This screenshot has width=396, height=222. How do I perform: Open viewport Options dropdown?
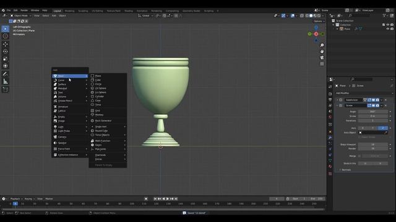point(319,21)
